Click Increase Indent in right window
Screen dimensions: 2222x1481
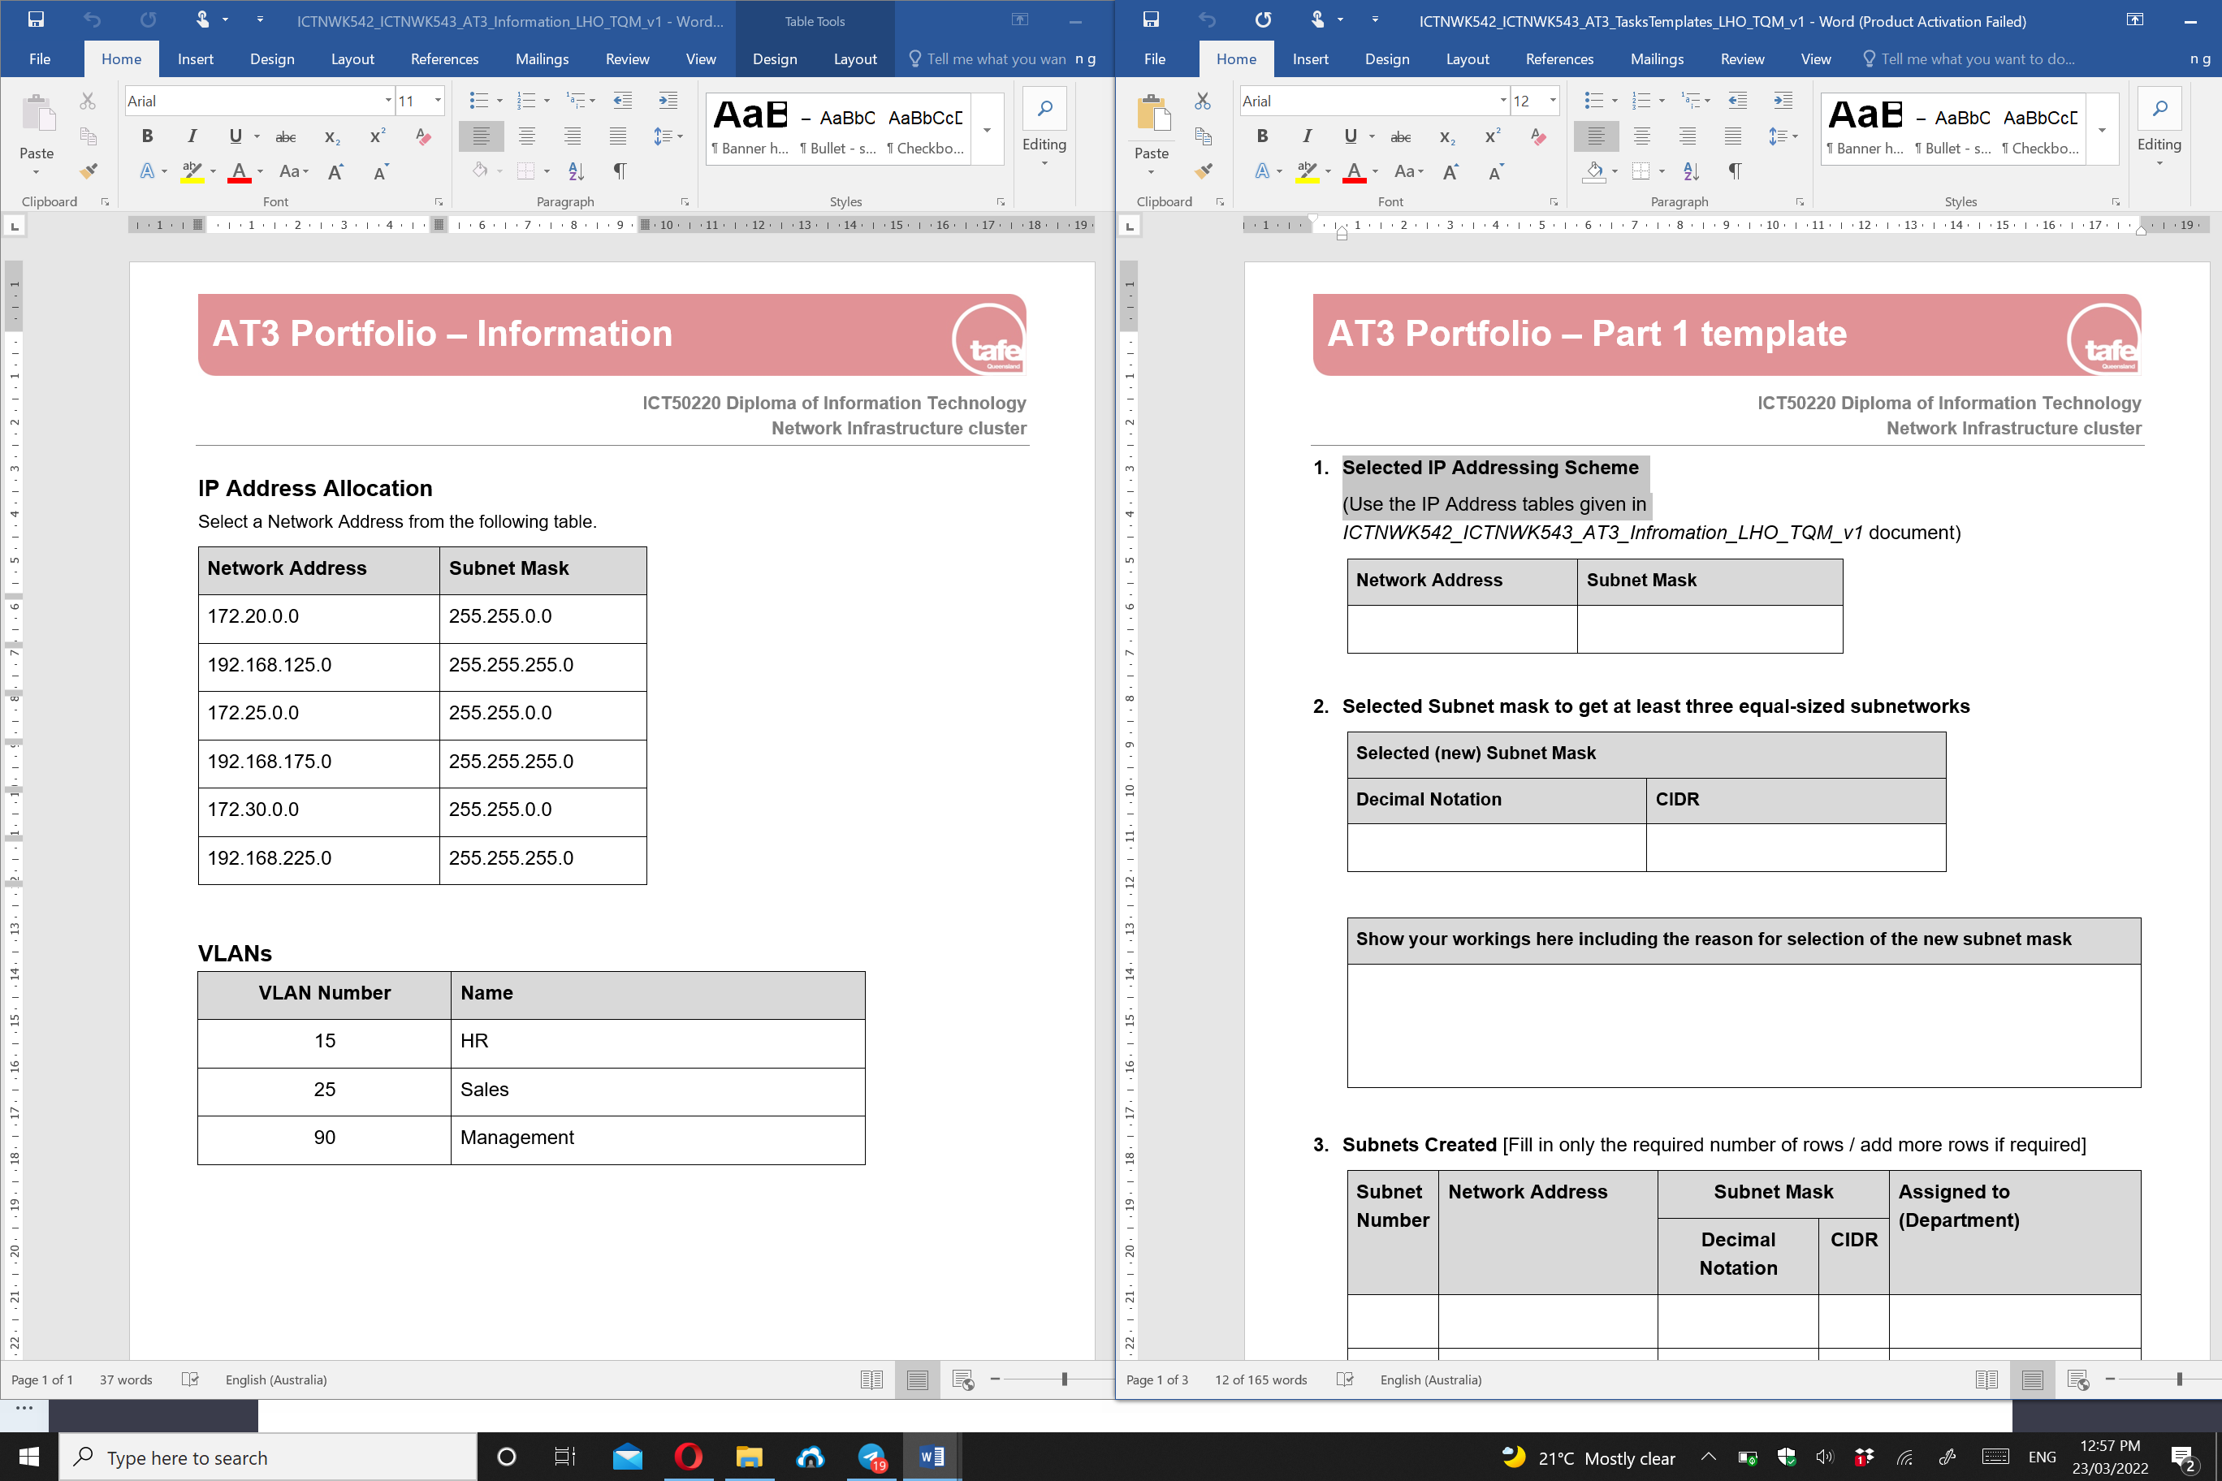[x=1783, y=100]
